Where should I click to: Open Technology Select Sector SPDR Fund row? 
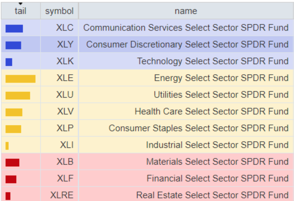(x=213, y=61)
